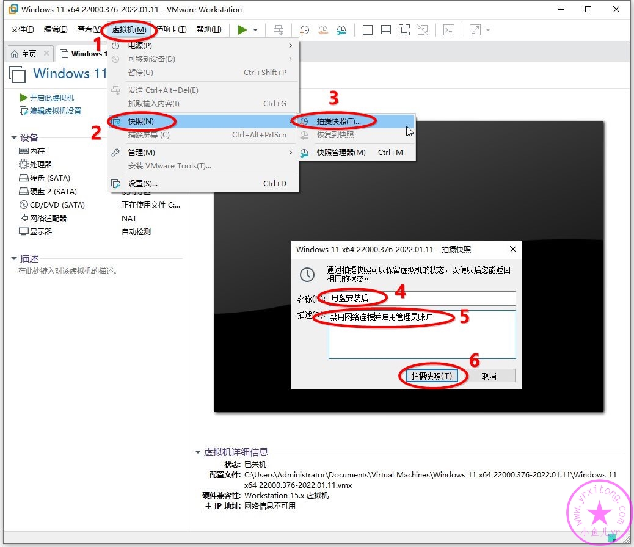
Task: Toggle the thumbnail bar toolbar icon
Action: point(386,30)
